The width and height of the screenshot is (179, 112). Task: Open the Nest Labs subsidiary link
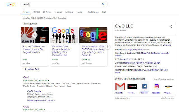click(x=163, y=70)
